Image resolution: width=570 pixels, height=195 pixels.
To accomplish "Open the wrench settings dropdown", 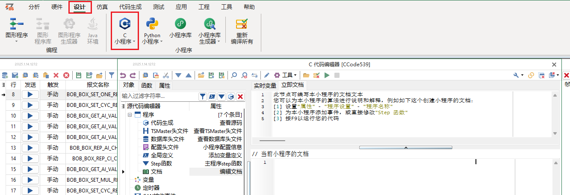I will [x=518, y=75].
